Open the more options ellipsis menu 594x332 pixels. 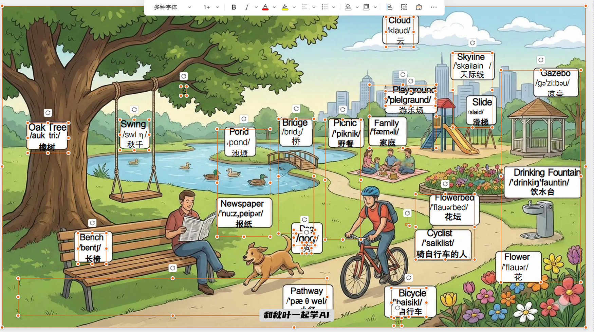click(x=434, y=7)
